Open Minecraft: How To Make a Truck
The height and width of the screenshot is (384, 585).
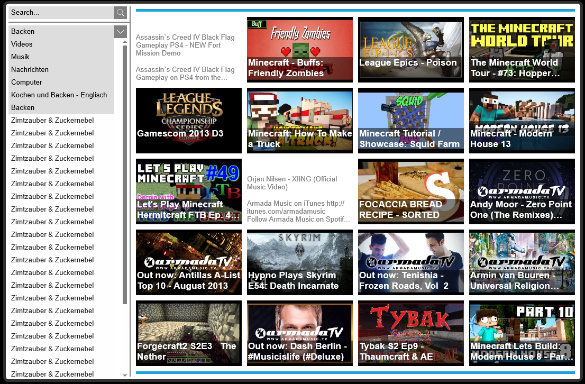coord(300,121)
